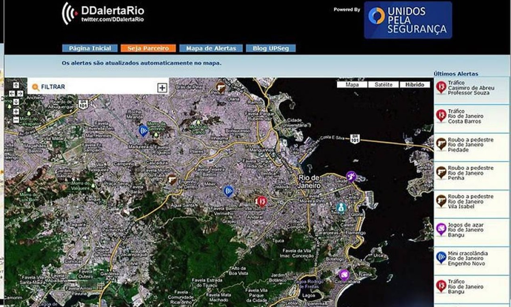The image size is (511, 307).
Task: Click the magnifier icon in the FILTRAR bar
Action: (36, 86)
